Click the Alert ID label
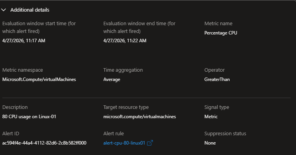The image size is (296, 155). coord(11,134)
